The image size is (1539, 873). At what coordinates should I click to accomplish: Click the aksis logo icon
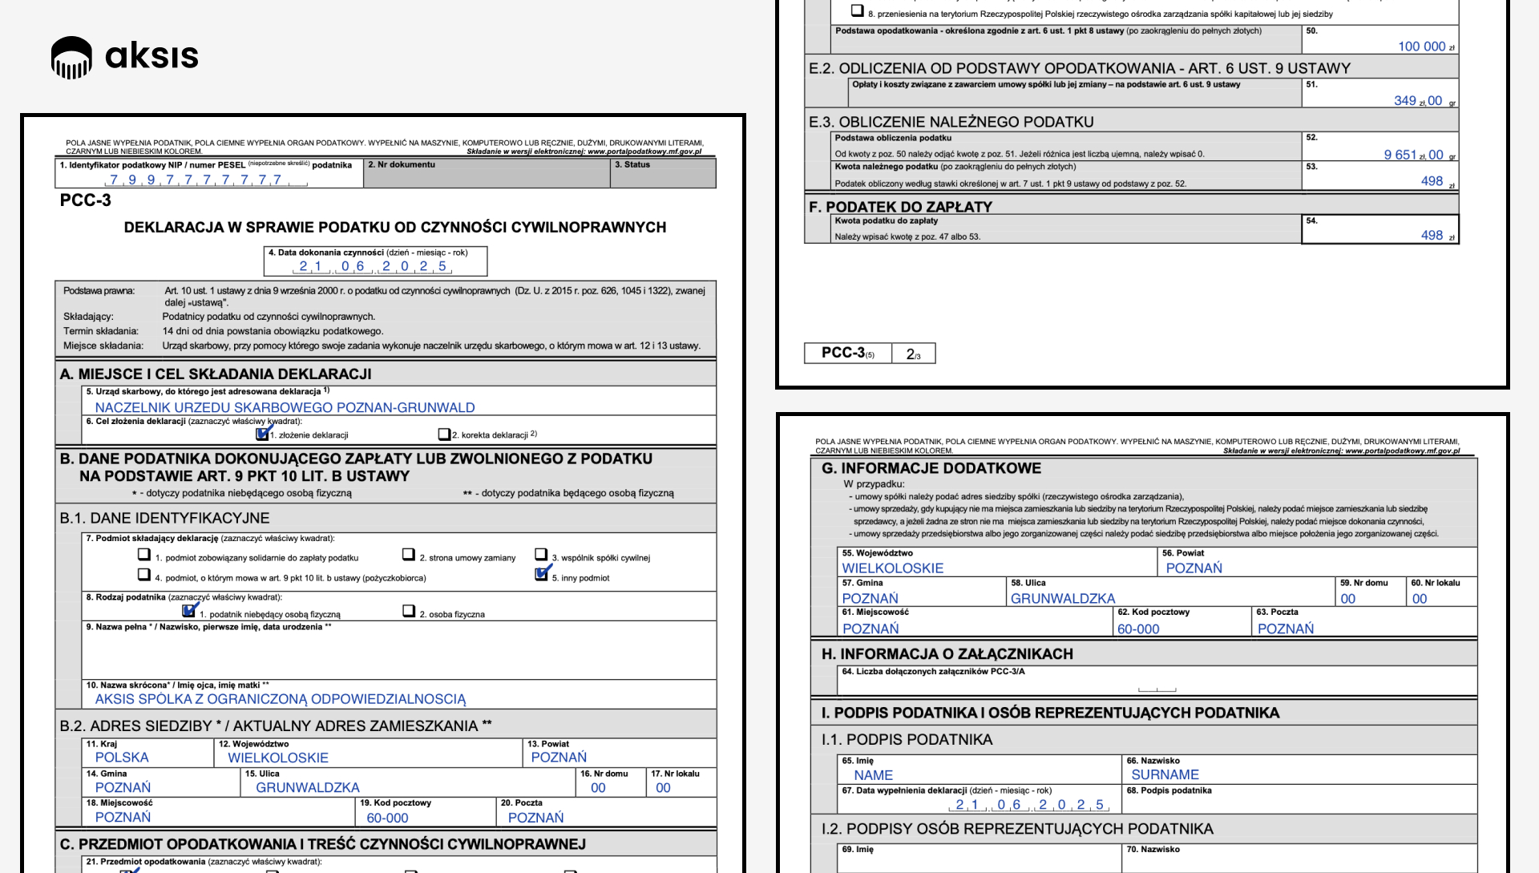(71, 57)
